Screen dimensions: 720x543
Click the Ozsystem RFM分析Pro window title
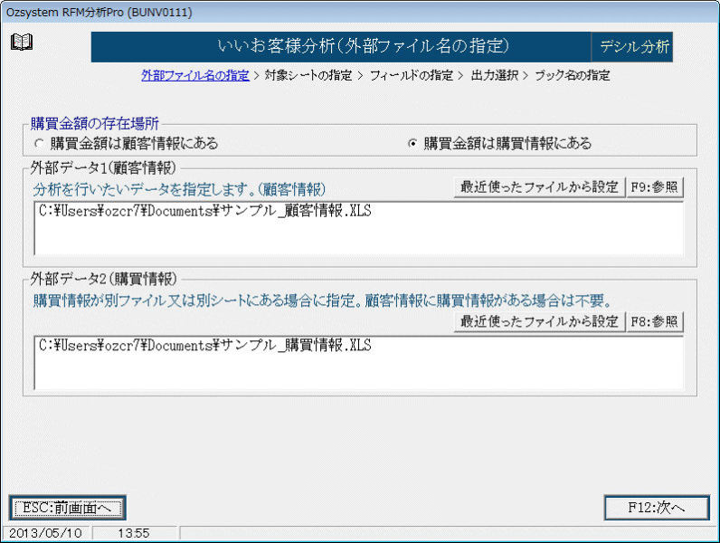coord(99,12)
